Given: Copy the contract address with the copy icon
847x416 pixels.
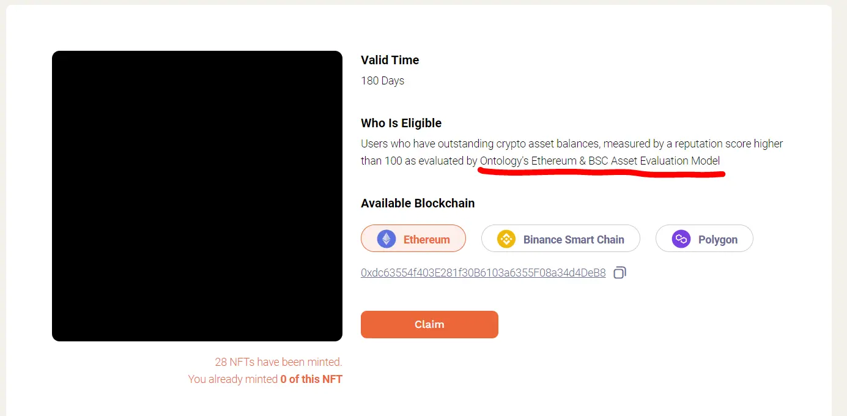Looking at the screenshot, I should click(620, 273).
